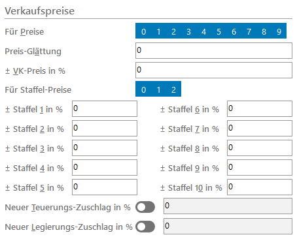The height and width of the screenshot is (239, 297).
Task: Click the Teuerungs-Zuschlag value field
Action: [x=228, y=206]
